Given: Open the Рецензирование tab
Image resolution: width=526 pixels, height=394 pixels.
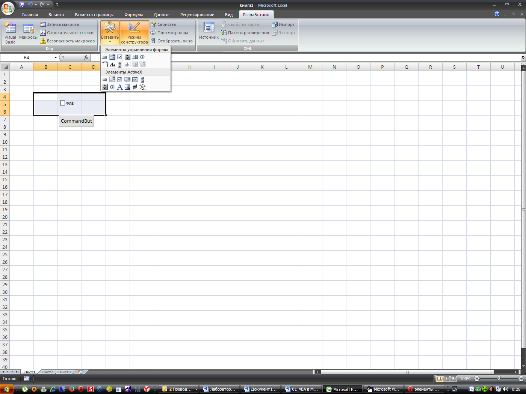Looking at the screenshot, I should 197,15.
